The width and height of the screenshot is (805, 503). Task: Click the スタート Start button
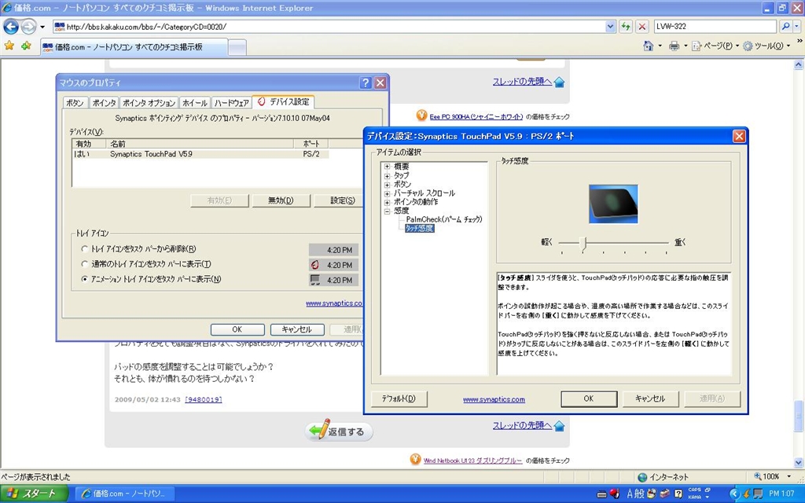point(34,494)
